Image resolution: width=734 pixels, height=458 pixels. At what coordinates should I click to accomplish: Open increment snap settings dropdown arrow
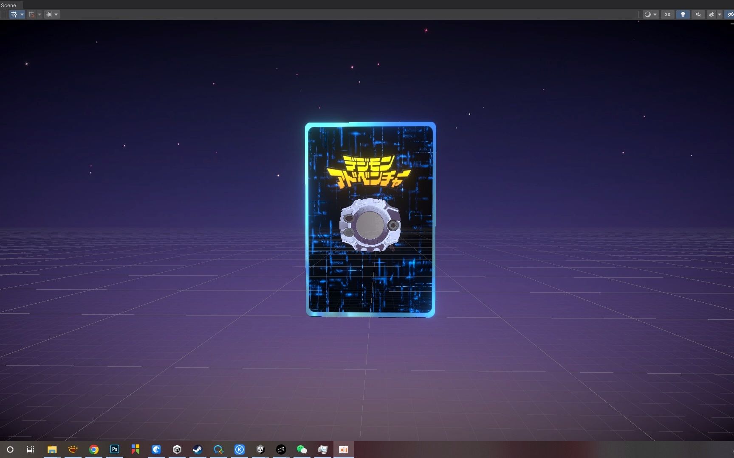click(56, 14)
